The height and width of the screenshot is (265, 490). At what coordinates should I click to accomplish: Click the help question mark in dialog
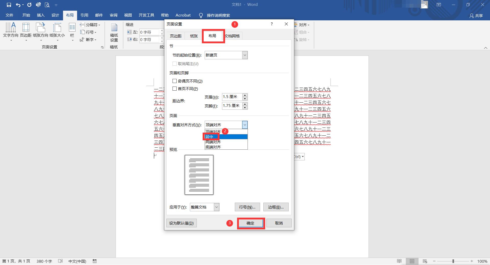(x=272, y=24)
